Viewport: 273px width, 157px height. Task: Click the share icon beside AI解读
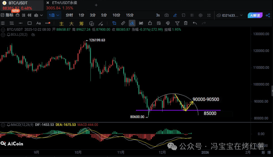point(267,15)
